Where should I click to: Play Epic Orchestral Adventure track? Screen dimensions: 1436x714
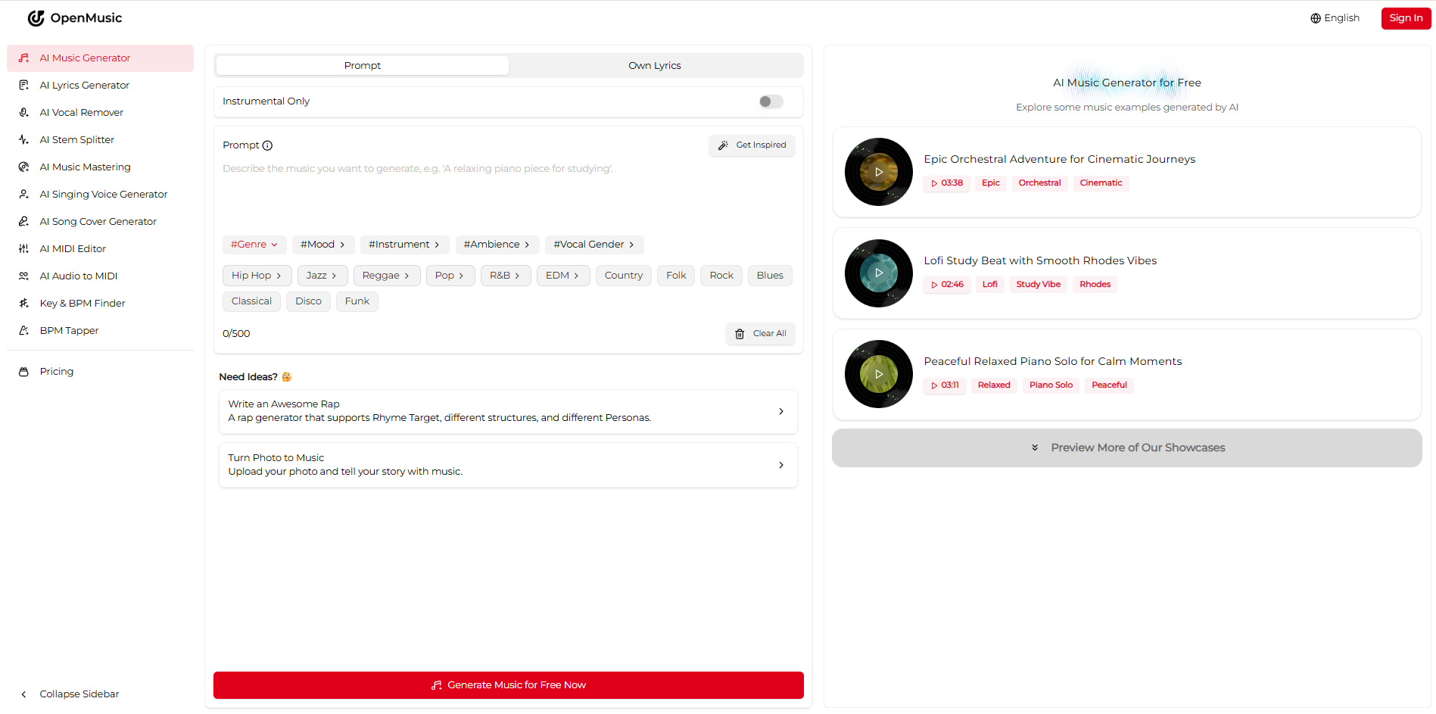pyautogui.click(x=879, y=172)
